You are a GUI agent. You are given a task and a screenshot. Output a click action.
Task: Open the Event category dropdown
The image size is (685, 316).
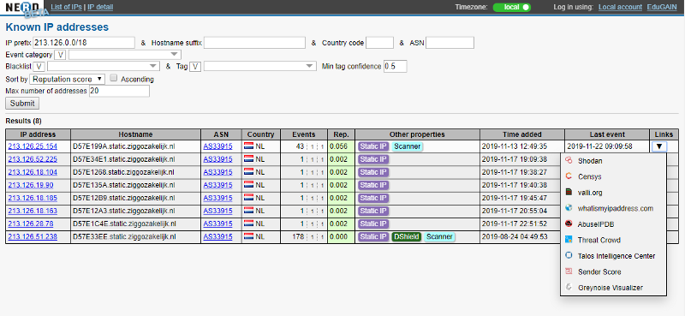[x=124, y=55]
